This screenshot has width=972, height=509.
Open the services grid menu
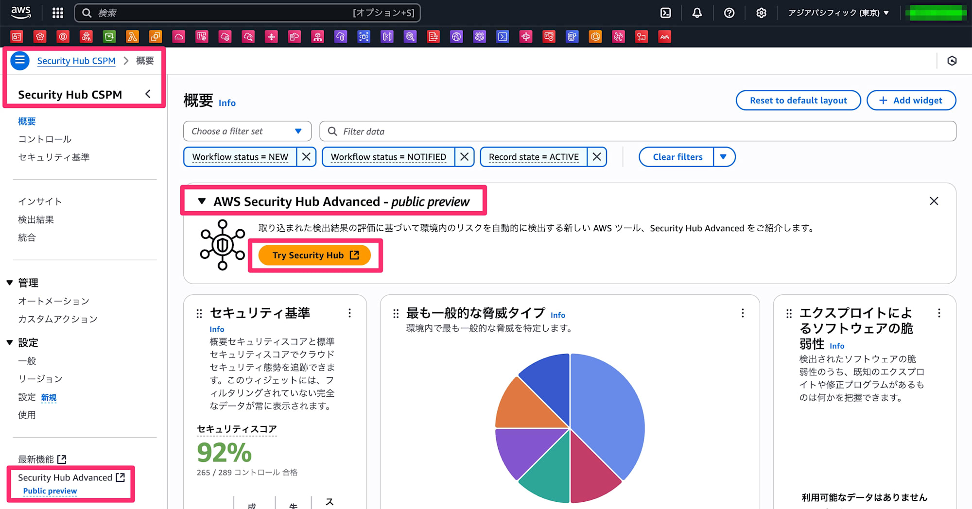tap(58, 13)
